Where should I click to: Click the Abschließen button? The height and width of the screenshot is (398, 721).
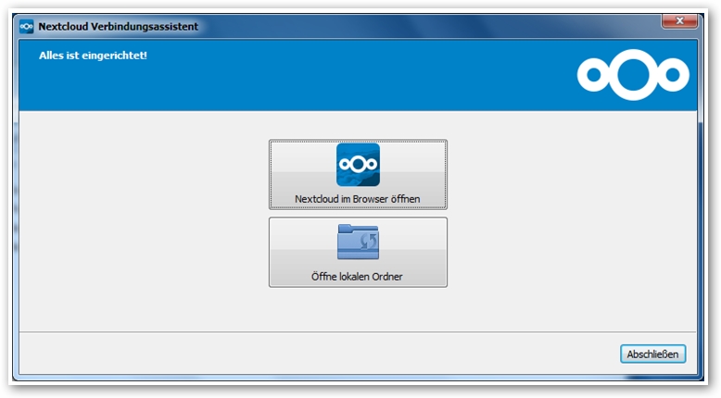652,354
